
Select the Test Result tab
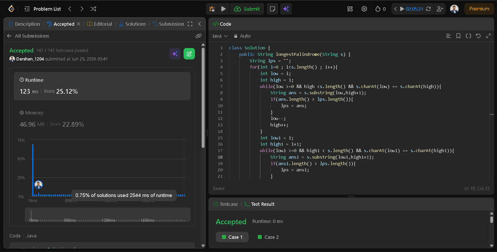coord(259,204)
